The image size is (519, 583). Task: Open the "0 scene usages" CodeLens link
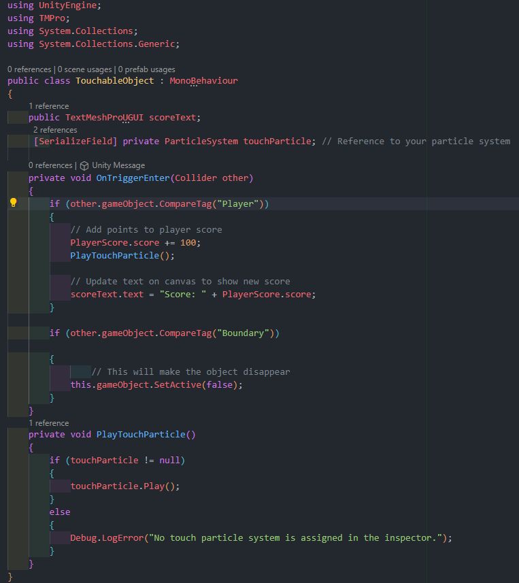pyautogui.click(x=85, y=69)
